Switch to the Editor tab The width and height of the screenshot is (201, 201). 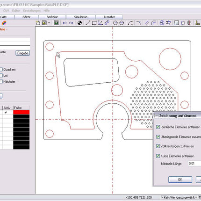tap(26, 17)
